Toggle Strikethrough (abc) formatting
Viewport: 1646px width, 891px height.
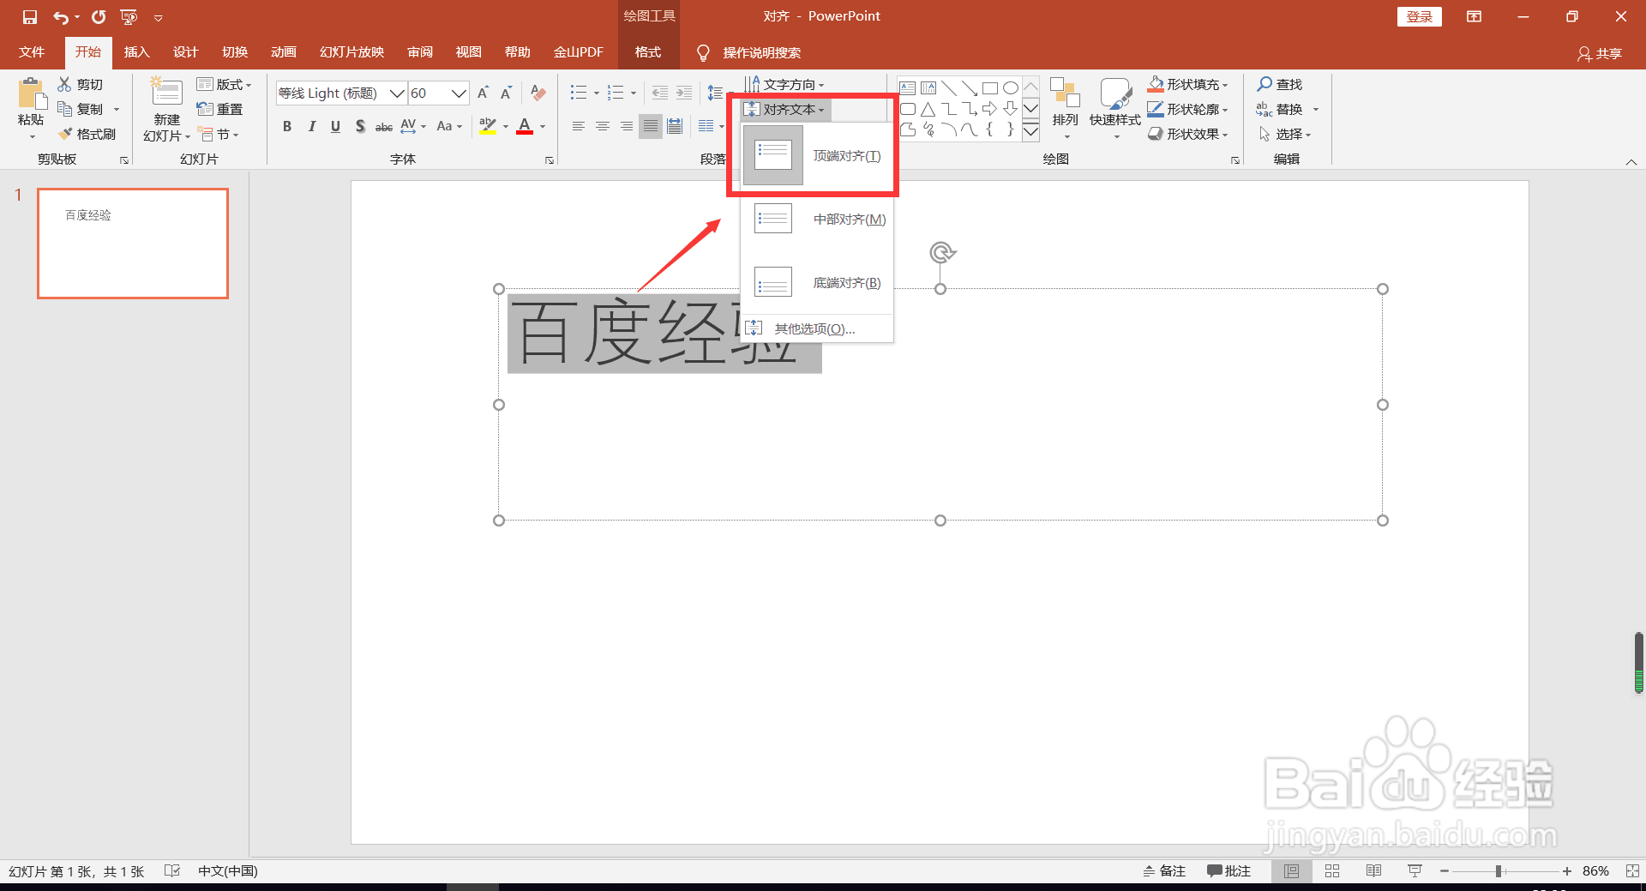[x=384, y=127]
